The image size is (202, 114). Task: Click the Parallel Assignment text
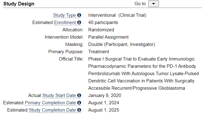coord(108,37)
